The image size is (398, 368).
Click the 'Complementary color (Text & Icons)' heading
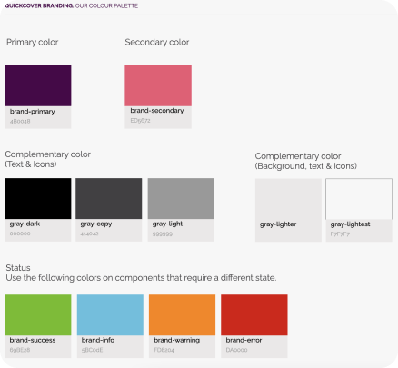click(47, 159)
